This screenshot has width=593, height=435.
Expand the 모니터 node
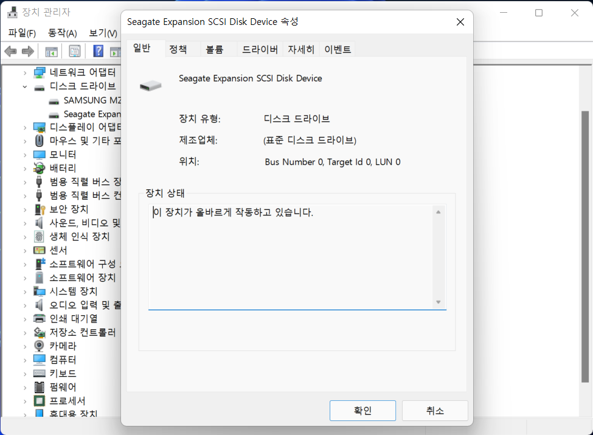[25, 155]
